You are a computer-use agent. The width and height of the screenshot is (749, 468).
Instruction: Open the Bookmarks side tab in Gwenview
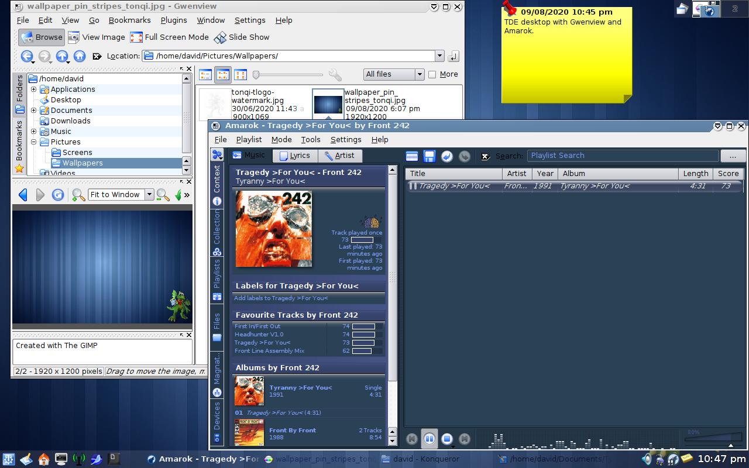tap(19, 146)
